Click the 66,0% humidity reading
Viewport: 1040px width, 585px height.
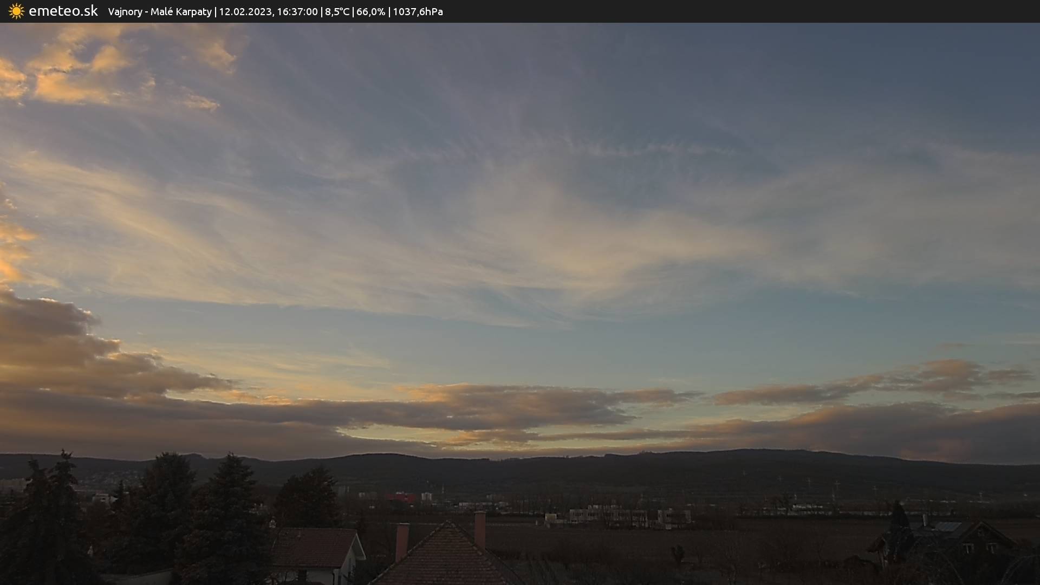370,11
